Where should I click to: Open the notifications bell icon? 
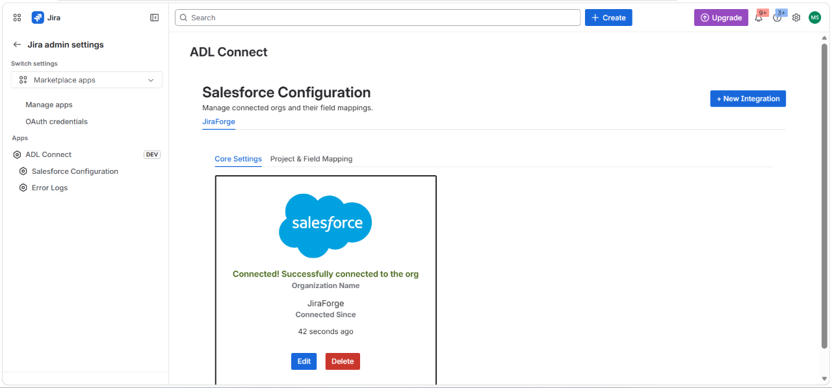coord(759,18)
